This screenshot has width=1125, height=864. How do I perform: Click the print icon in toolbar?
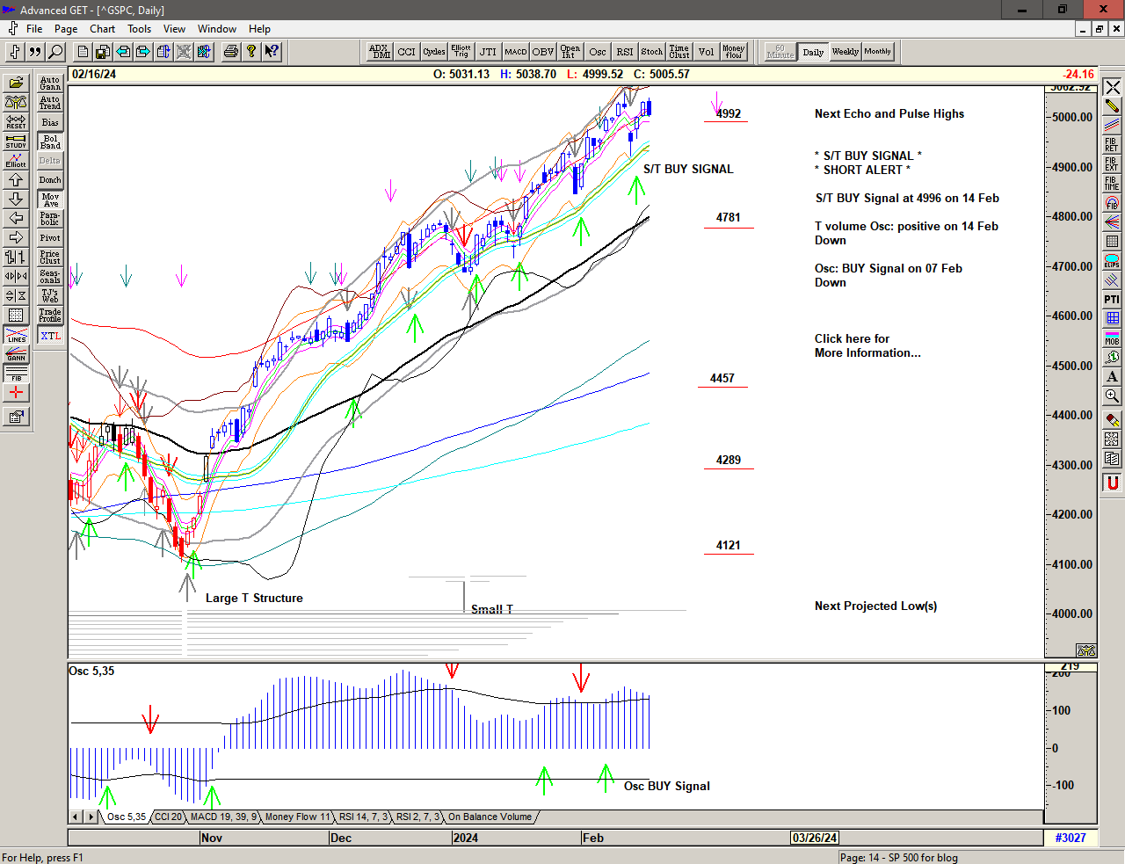230,52
